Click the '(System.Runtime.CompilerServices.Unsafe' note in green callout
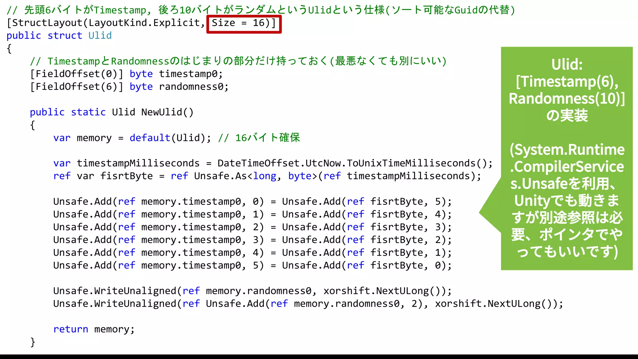Image resolution: width=638 pixels, height=359 pixels. pyautogui.click(x=567, y=167)
